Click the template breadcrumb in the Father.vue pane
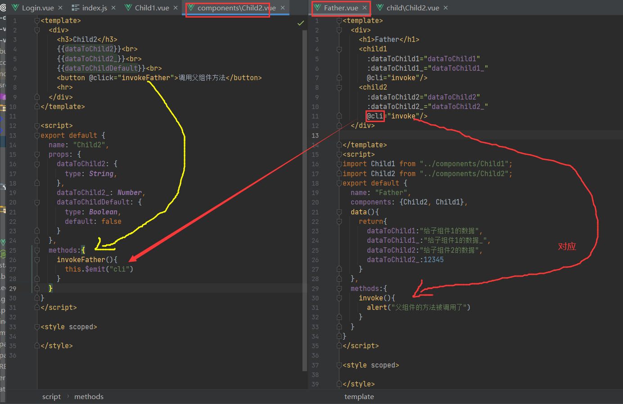The image size is (623, 404). coord(359,396)
